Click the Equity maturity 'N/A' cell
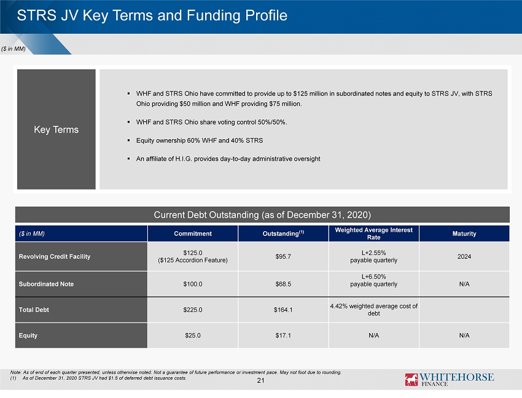This screenshot has width=522, height=398. (x=464, y=335)
